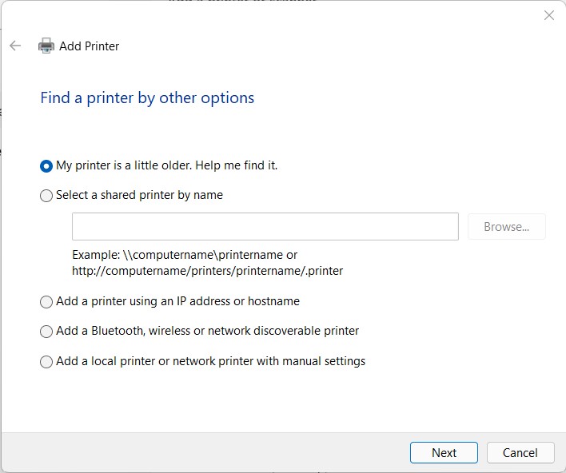
Task: Pick local printer with manual settings radio
Action: tap(46, 362)
